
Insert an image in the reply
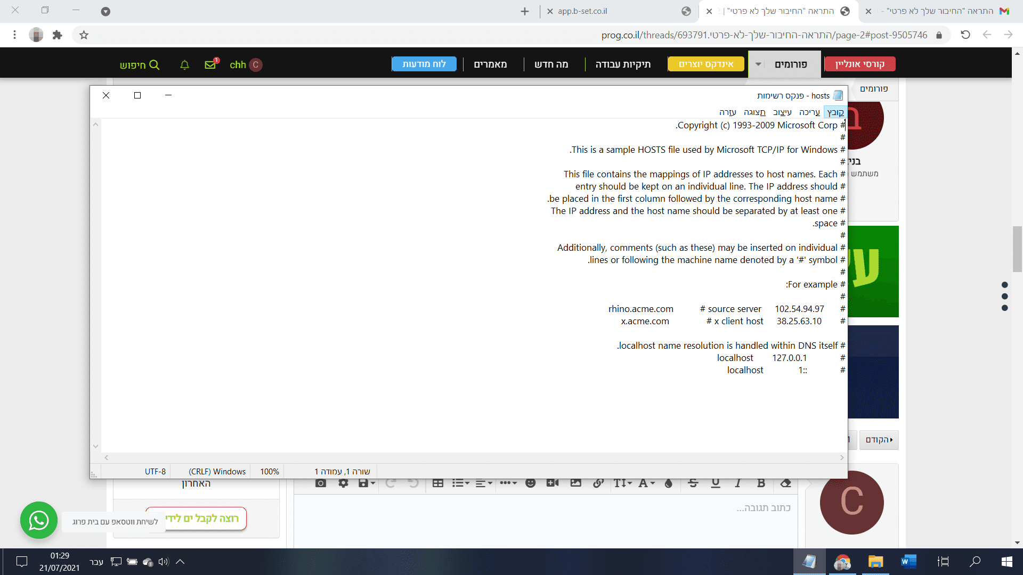tap(575, 483)
